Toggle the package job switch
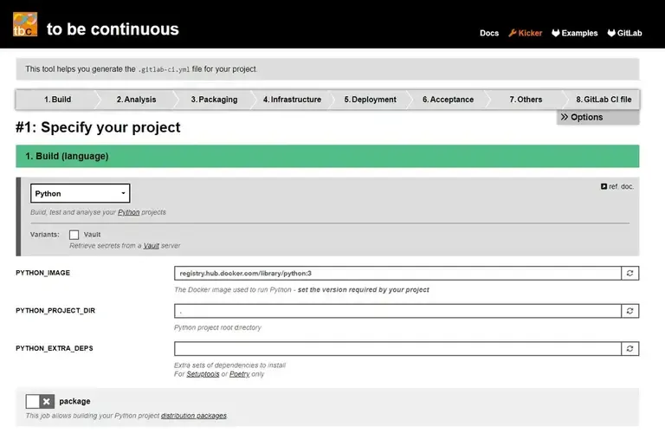Image resolution: width=665 pixels, height=433 pixels. (x=39, y=401)
